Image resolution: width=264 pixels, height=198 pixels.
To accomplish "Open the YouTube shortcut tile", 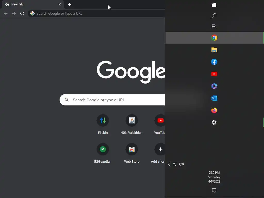I will (159, 124).
